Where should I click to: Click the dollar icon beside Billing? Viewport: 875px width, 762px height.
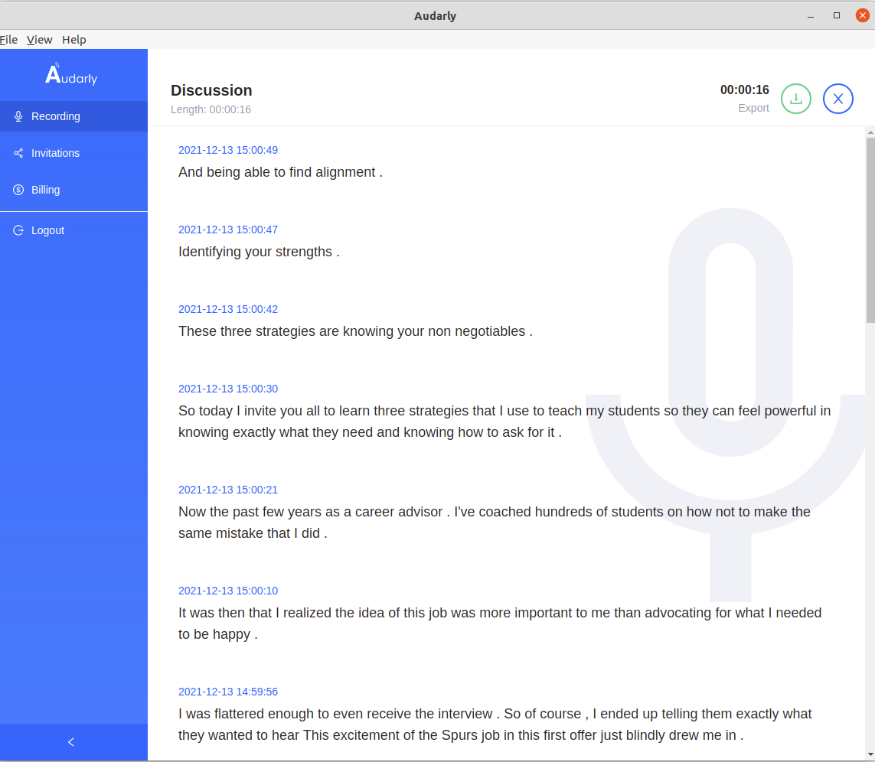[18, 190]
